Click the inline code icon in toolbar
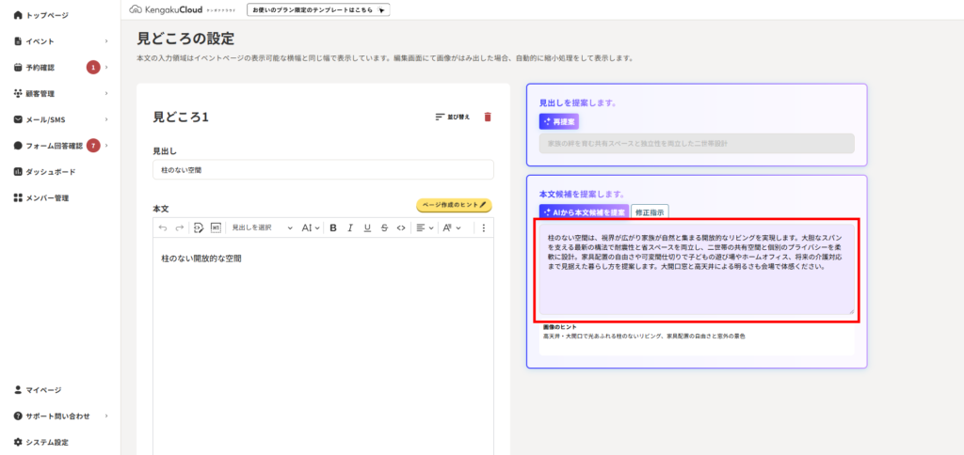The width and height of the screenshot is (964, 455). 401,227
